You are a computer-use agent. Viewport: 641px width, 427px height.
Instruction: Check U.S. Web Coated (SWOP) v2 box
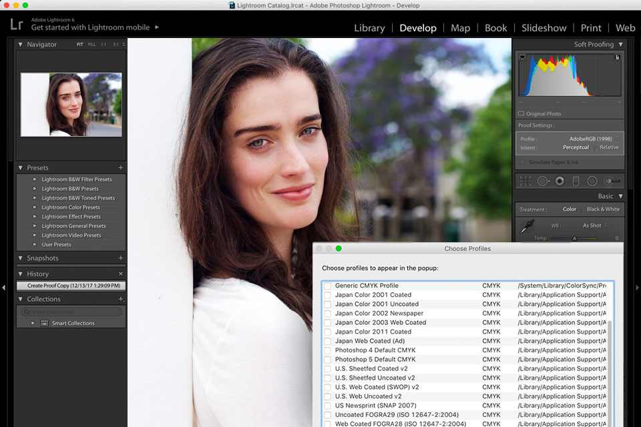(x=327, y=387)
